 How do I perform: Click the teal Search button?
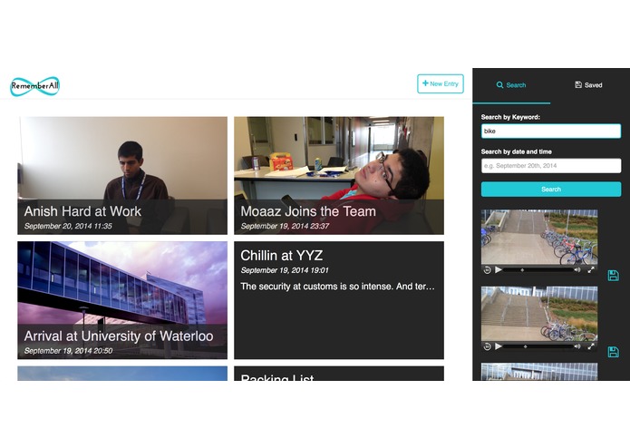[x=551, y=190]
